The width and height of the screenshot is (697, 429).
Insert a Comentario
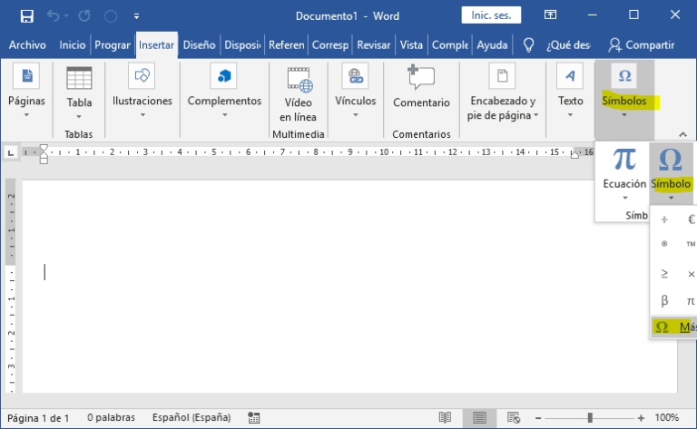tap(421, 87)
